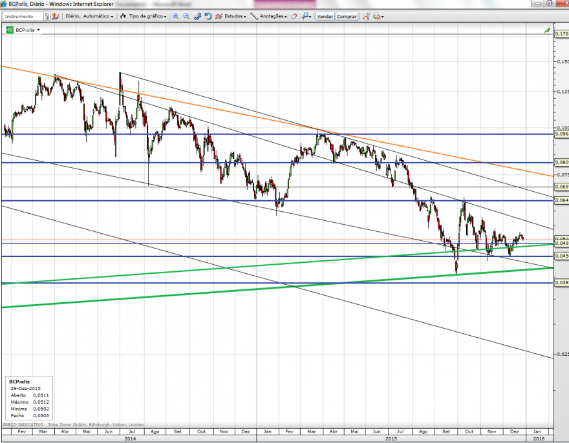Click the undo arrow icon in toolbar
Viewport: 569px width, 443px height.
(x=208, y=16)
